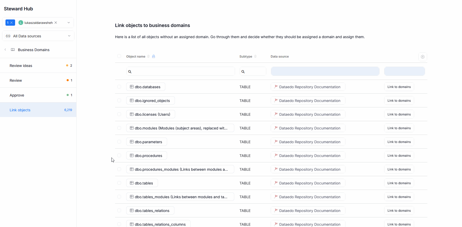
Task: Link dbo.ignored_objects to domains
Action: [x=399, y=101]
